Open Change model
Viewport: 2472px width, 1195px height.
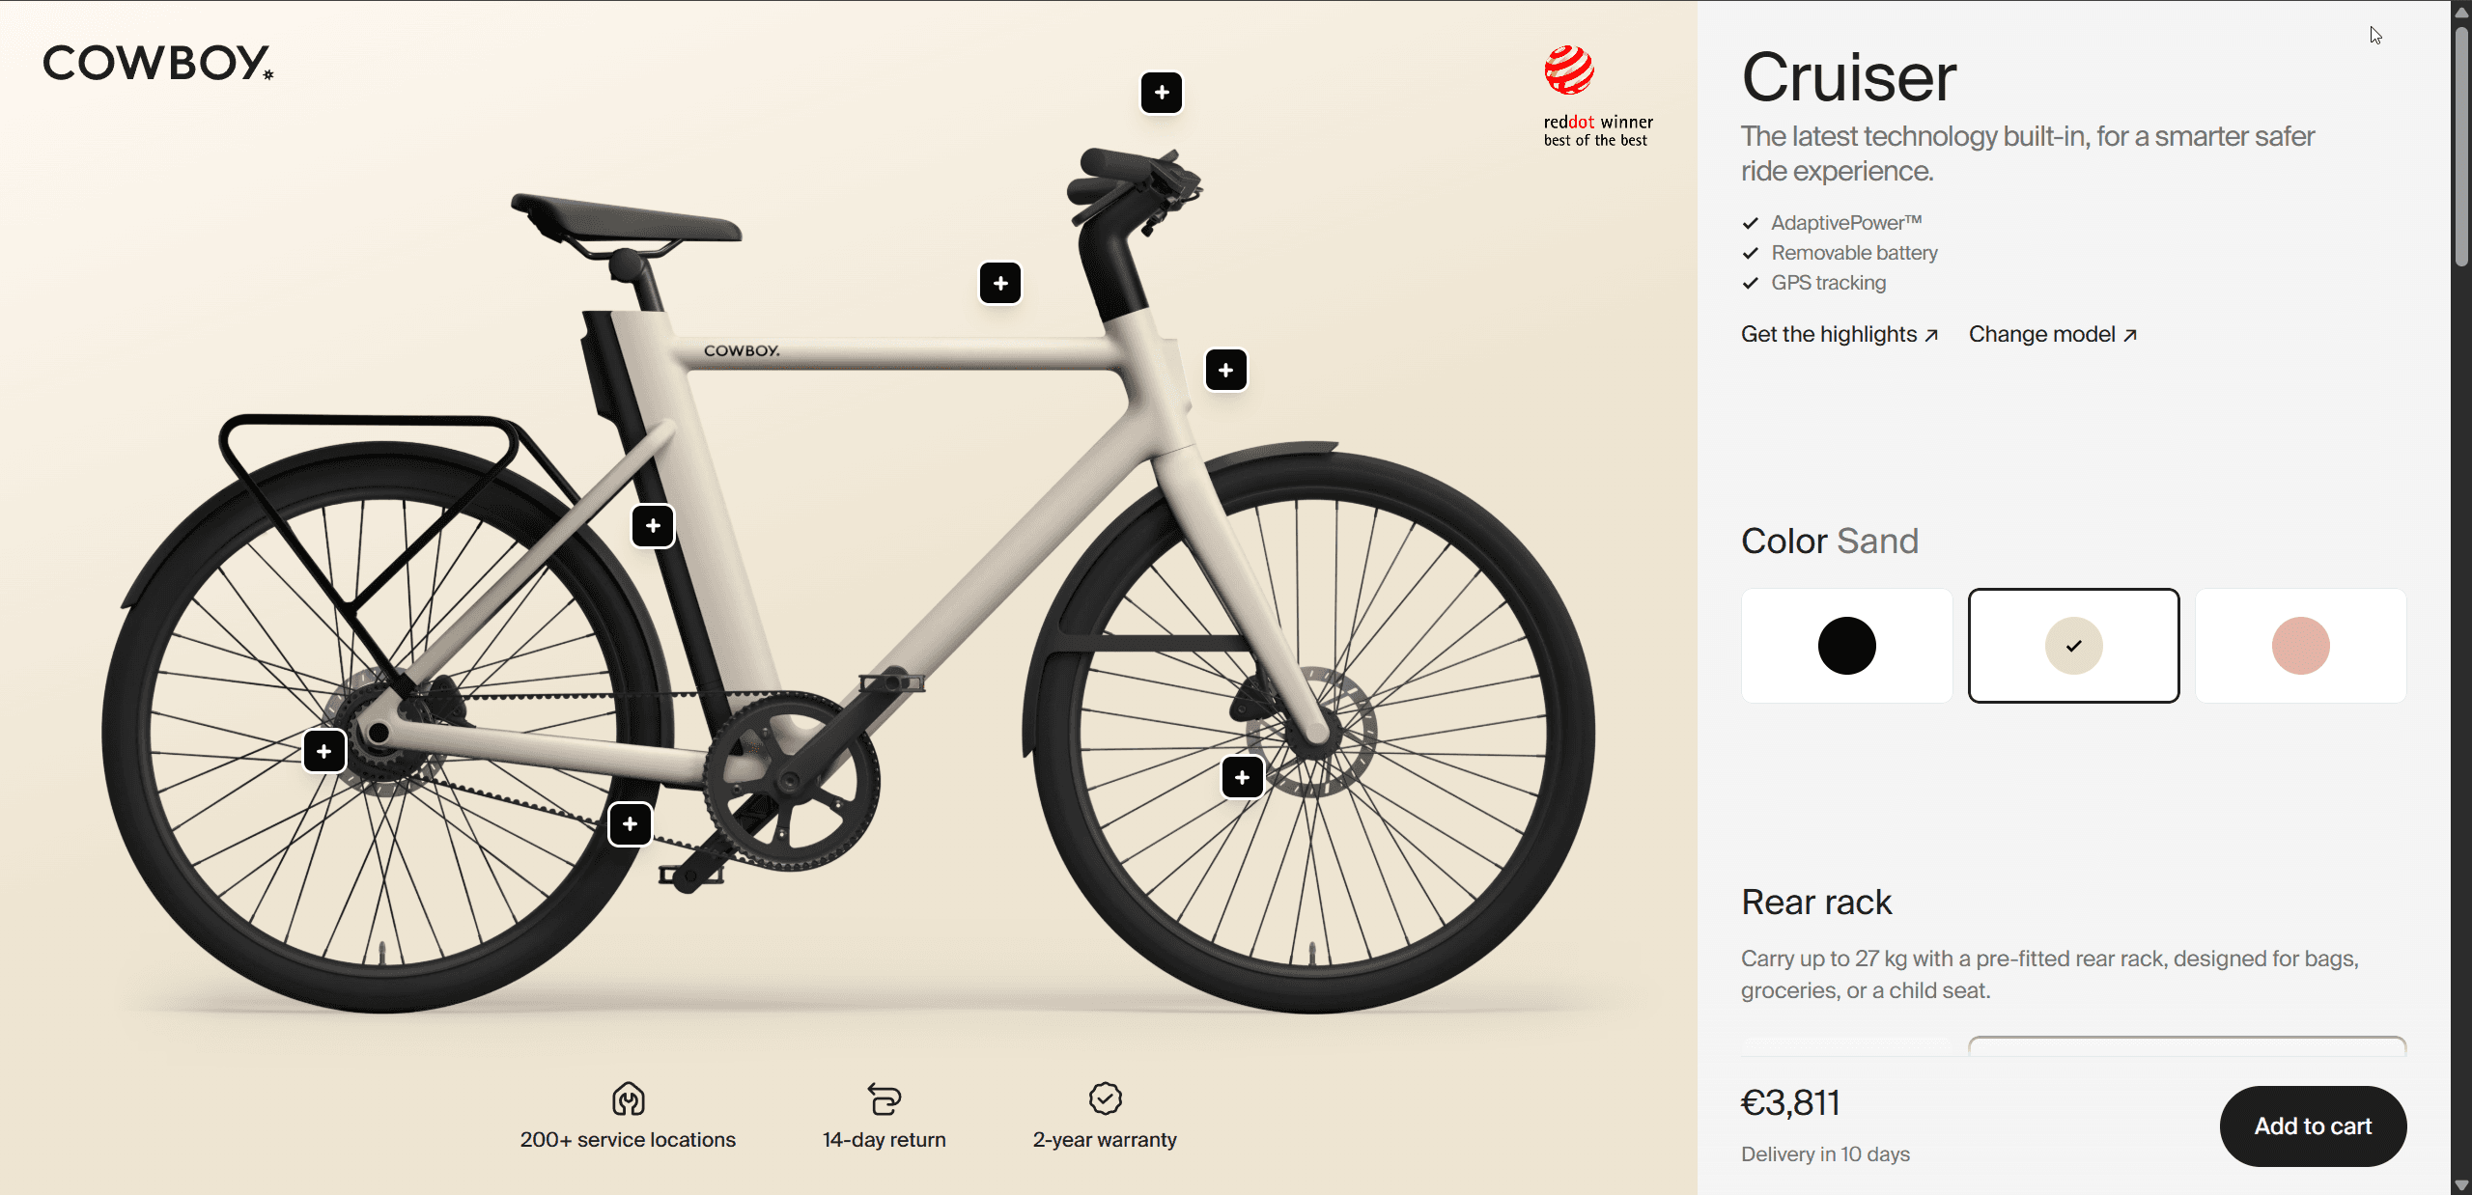click(2052, 334)
